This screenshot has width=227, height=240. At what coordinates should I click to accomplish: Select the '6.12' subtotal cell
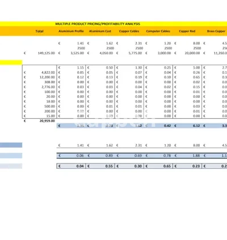coord(196,126)
